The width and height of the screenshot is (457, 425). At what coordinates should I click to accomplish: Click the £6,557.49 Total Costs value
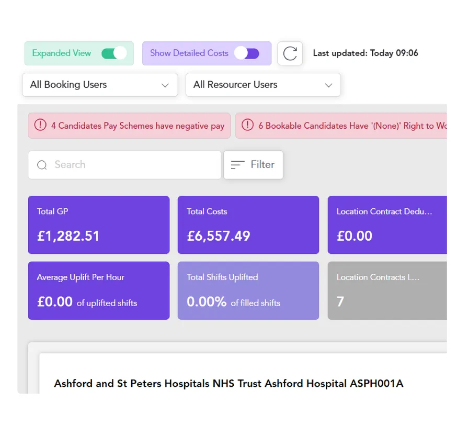tap(219, 236)
